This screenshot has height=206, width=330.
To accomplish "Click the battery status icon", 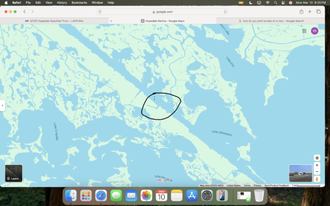I will [241, 3].
